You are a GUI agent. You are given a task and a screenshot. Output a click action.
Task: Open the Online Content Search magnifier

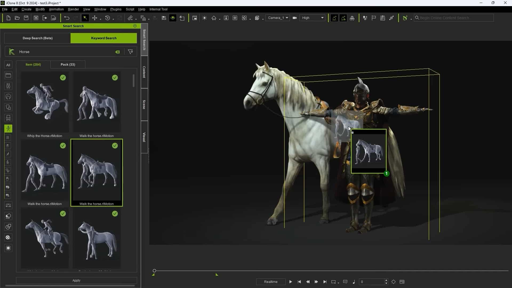pyautogui.click(x=417, y=18)
